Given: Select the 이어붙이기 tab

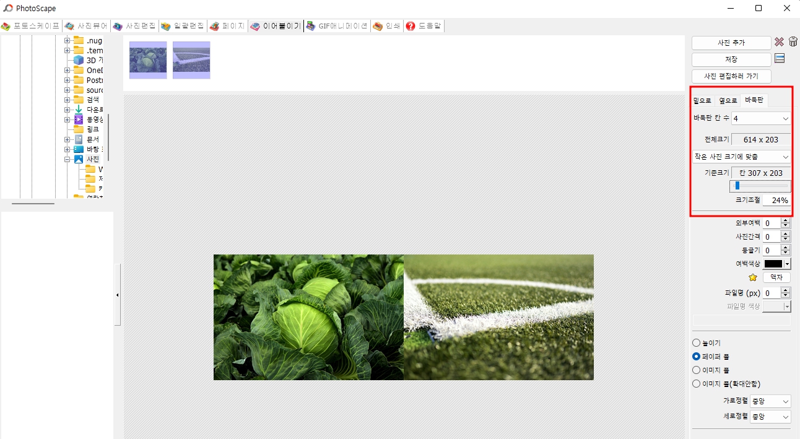Looking at the screenshot, I should tap(276, 26).
